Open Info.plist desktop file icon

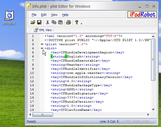click(x=9, y=18)
